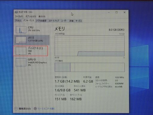Image resolution: width=153 pixels, height=115 pixels.
Task: Open the 表示(V) menu
Action: point(42,16)
